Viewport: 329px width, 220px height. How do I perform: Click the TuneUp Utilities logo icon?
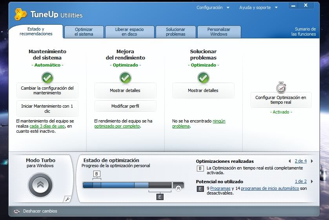pos(20,14)
